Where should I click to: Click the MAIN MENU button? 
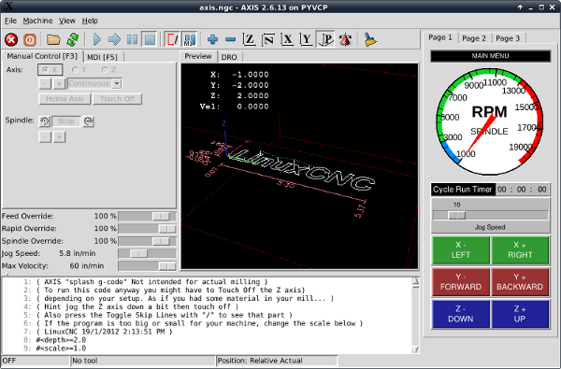point(490,56)
